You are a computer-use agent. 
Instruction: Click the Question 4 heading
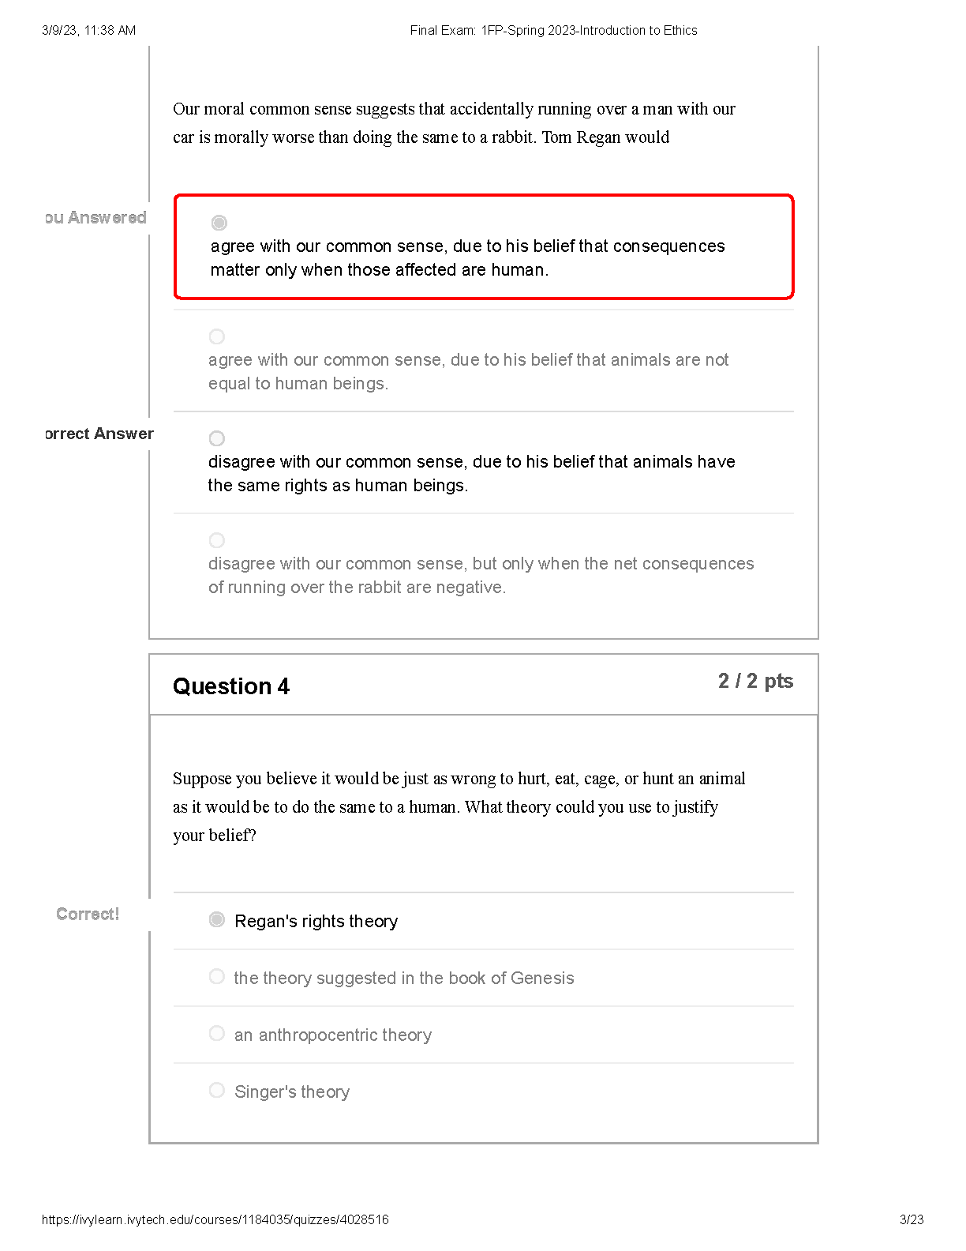coord(231,686)
